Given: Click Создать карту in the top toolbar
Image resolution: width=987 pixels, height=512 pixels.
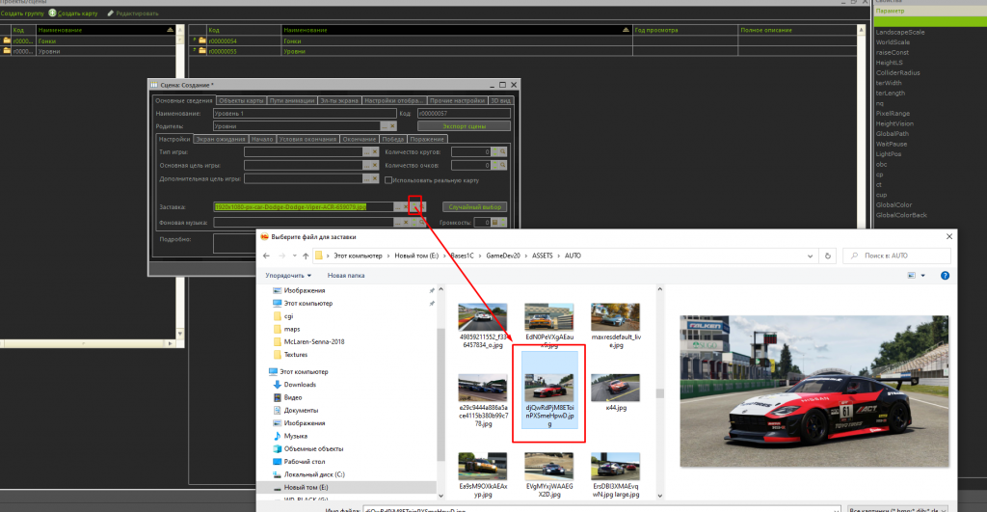Looking at the screenshot, I should [77, 13].
